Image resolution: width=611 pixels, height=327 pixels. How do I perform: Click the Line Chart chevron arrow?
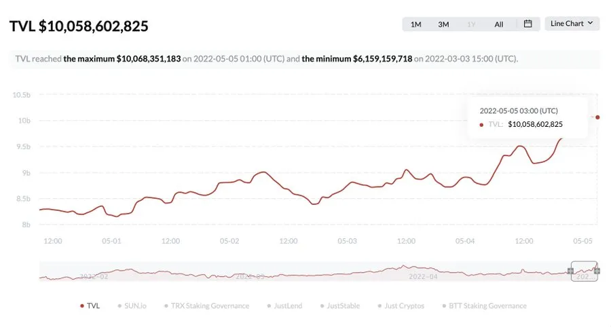click(591, 23)
